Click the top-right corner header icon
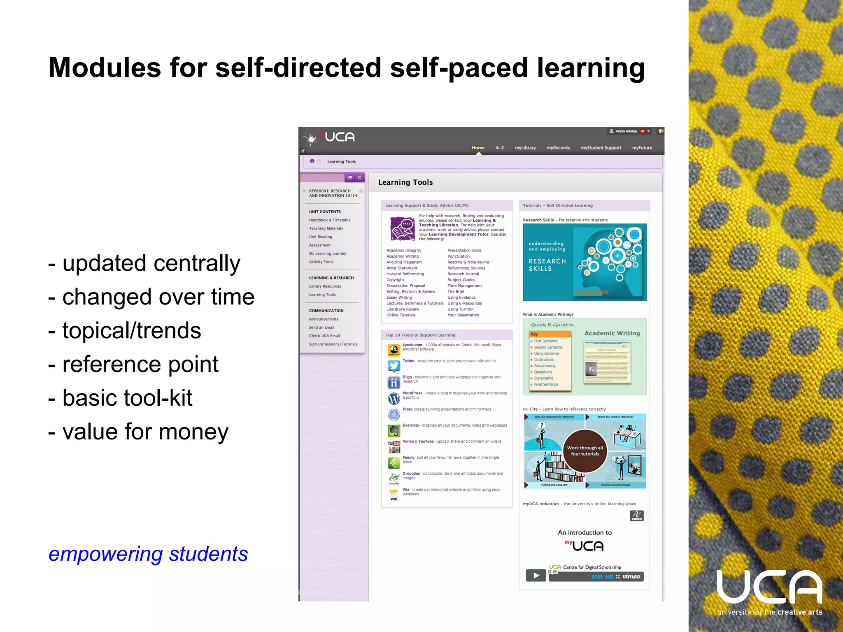 tap(661, 131)
